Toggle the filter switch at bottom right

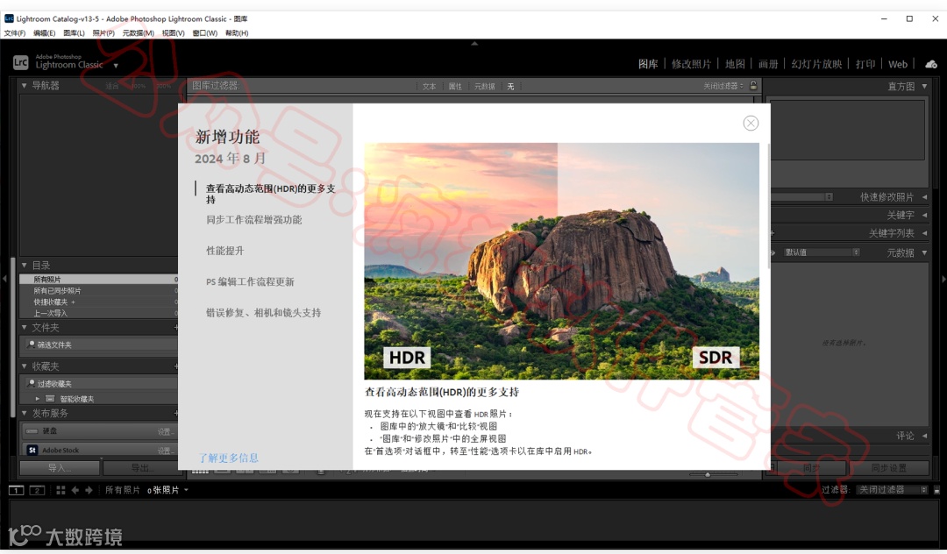pyautogui.click(x=936, y=490)
